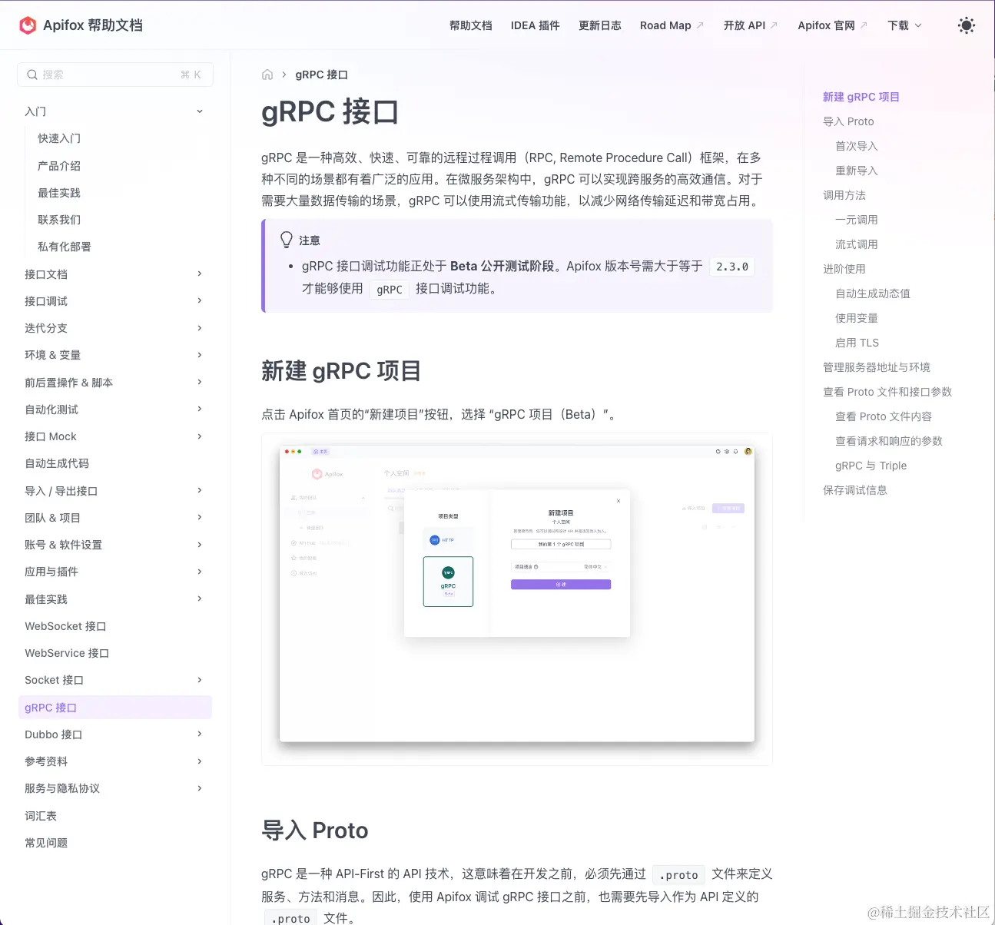Expand the 自动化测试 sidebar section

tap(115, 409)
